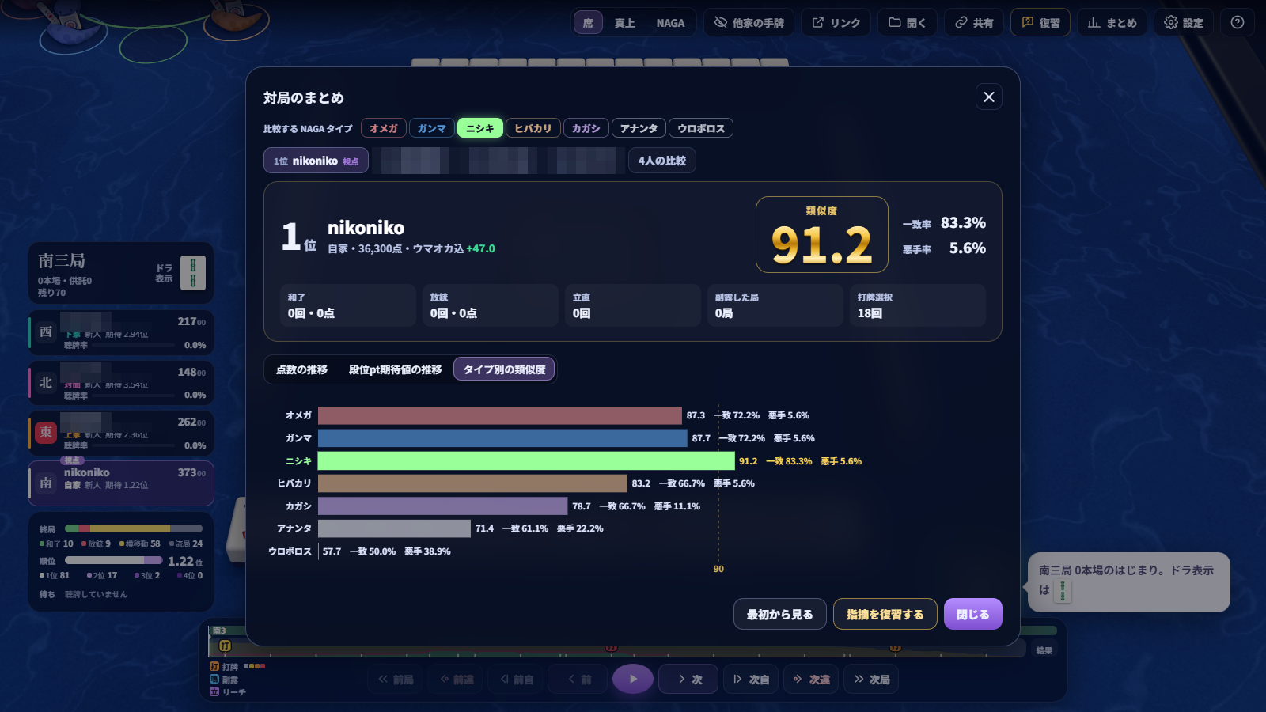Go to next step with 次 button
Viewport: 1266px width, 712px height.
coord(688,679)
